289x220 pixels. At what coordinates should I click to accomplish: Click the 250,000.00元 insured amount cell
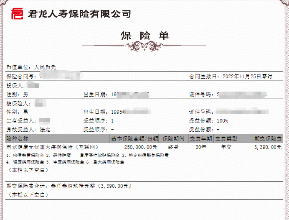[141, 147]
